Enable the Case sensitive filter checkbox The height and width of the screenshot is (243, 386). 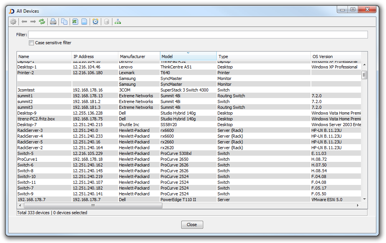pos(32,43)
